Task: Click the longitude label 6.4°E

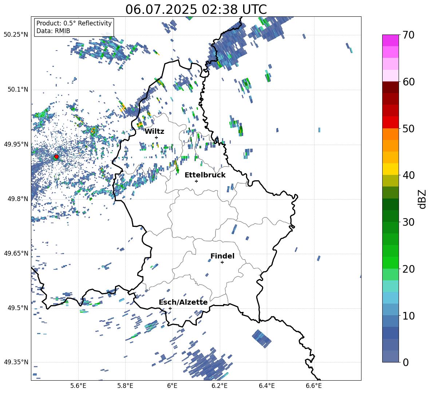Action: 266,386
